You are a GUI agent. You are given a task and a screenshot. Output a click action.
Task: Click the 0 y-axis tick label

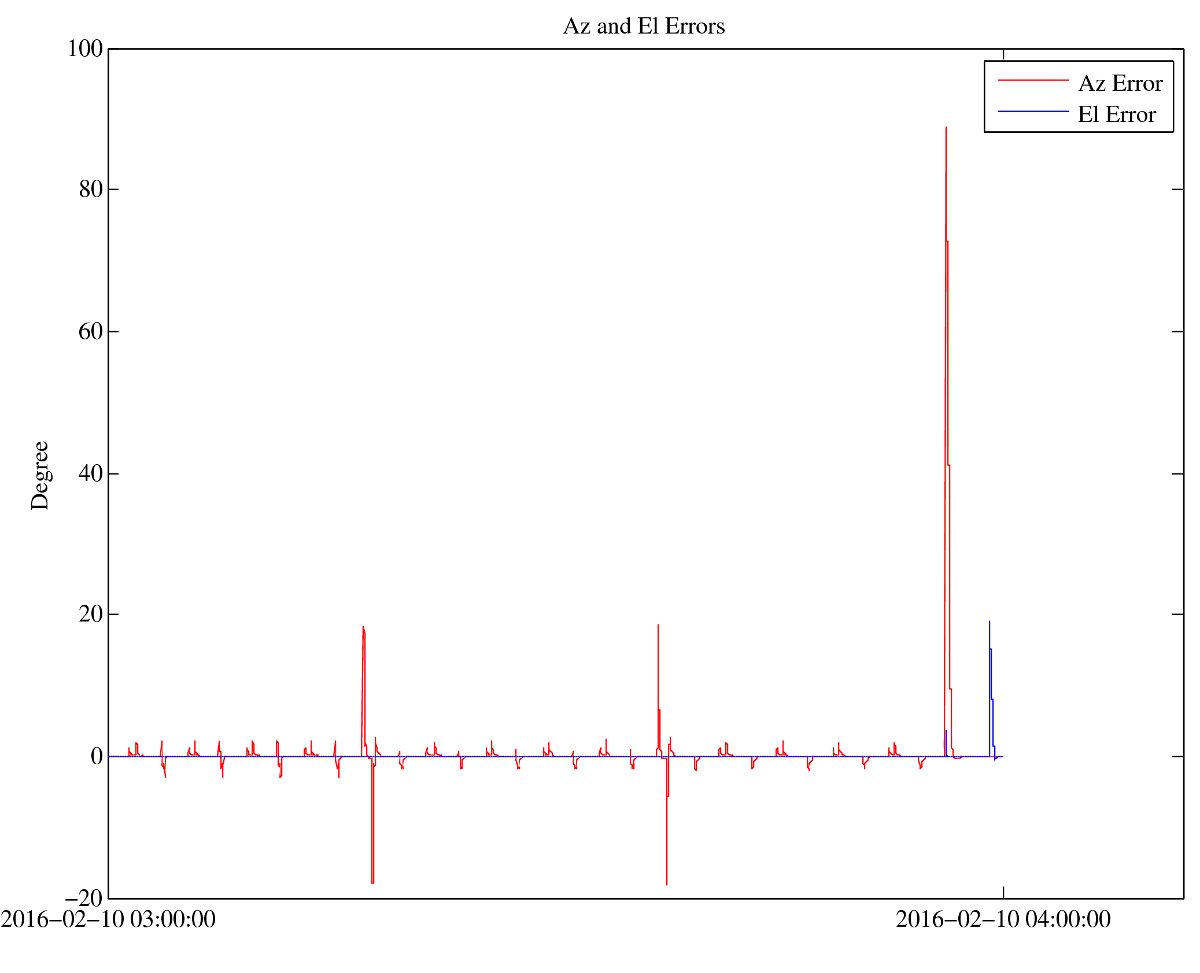coord(97,756)
